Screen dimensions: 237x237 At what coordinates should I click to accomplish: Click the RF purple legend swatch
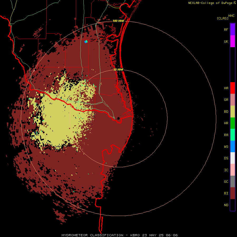(233, 29)
